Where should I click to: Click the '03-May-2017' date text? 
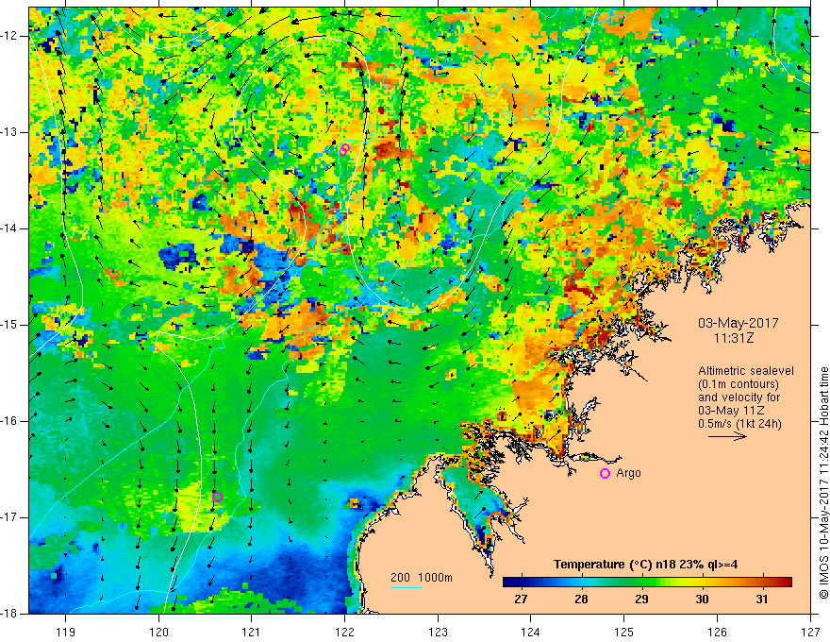pyautogui.click(x=738, y=323)
